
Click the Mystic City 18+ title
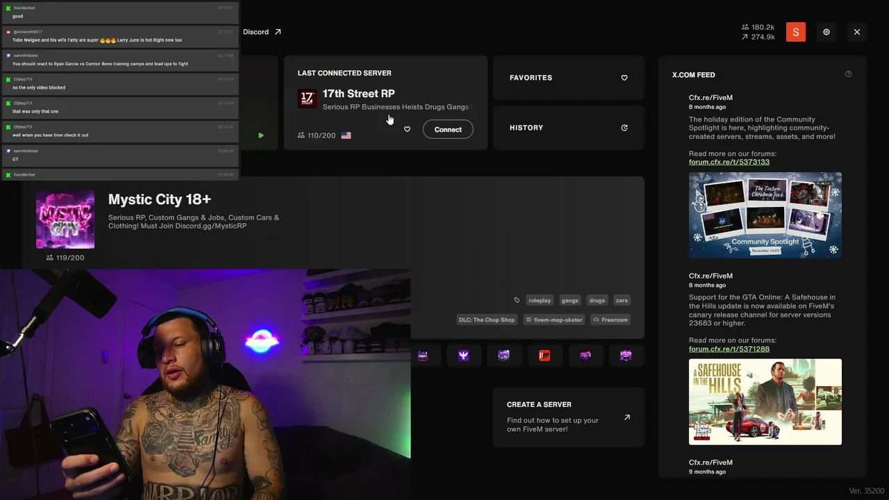160,199
